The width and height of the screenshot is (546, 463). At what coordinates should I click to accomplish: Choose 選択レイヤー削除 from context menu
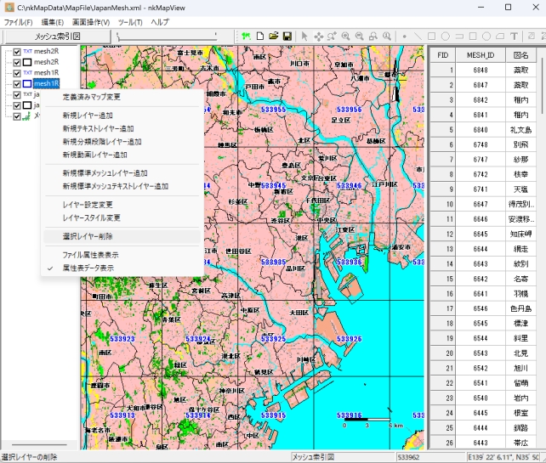(88, 236)
